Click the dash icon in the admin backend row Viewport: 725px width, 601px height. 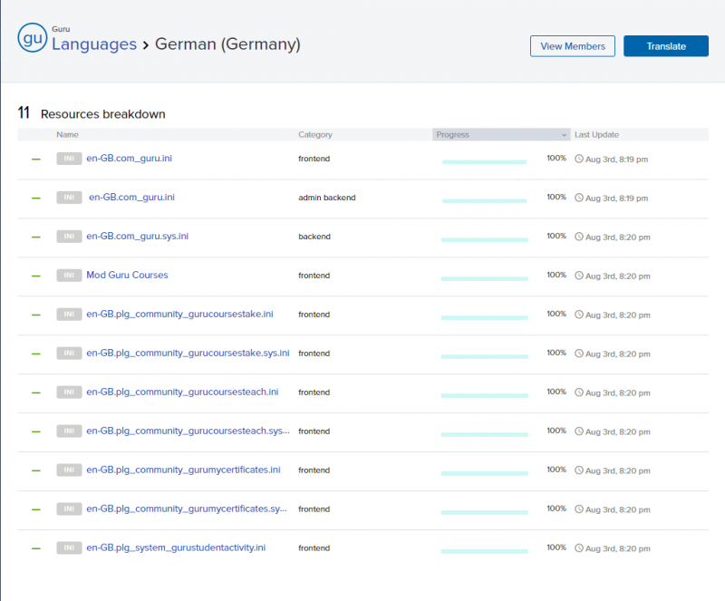coord(36,198)
